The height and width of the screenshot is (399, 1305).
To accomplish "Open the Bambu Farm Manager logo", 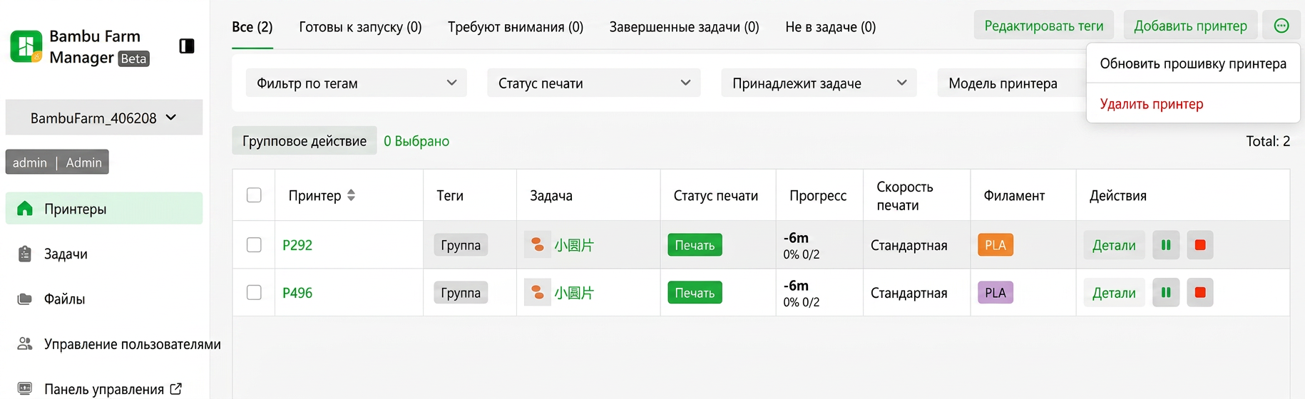I will pyautogui.click(x=26, y=46).
